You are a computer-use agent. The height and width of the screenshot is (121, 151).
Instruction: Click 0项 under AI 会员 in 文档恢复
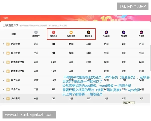(124, 99)
